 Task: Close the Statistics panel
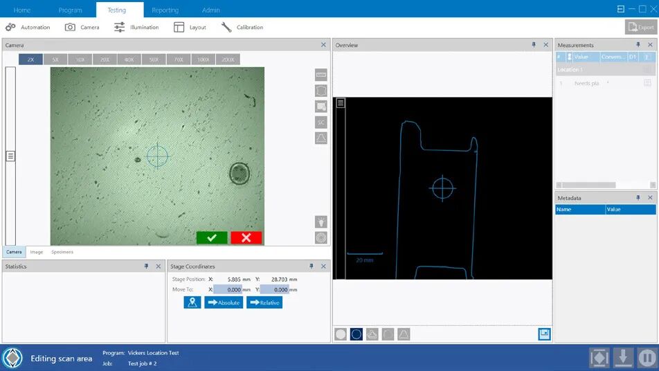point(159,266)
